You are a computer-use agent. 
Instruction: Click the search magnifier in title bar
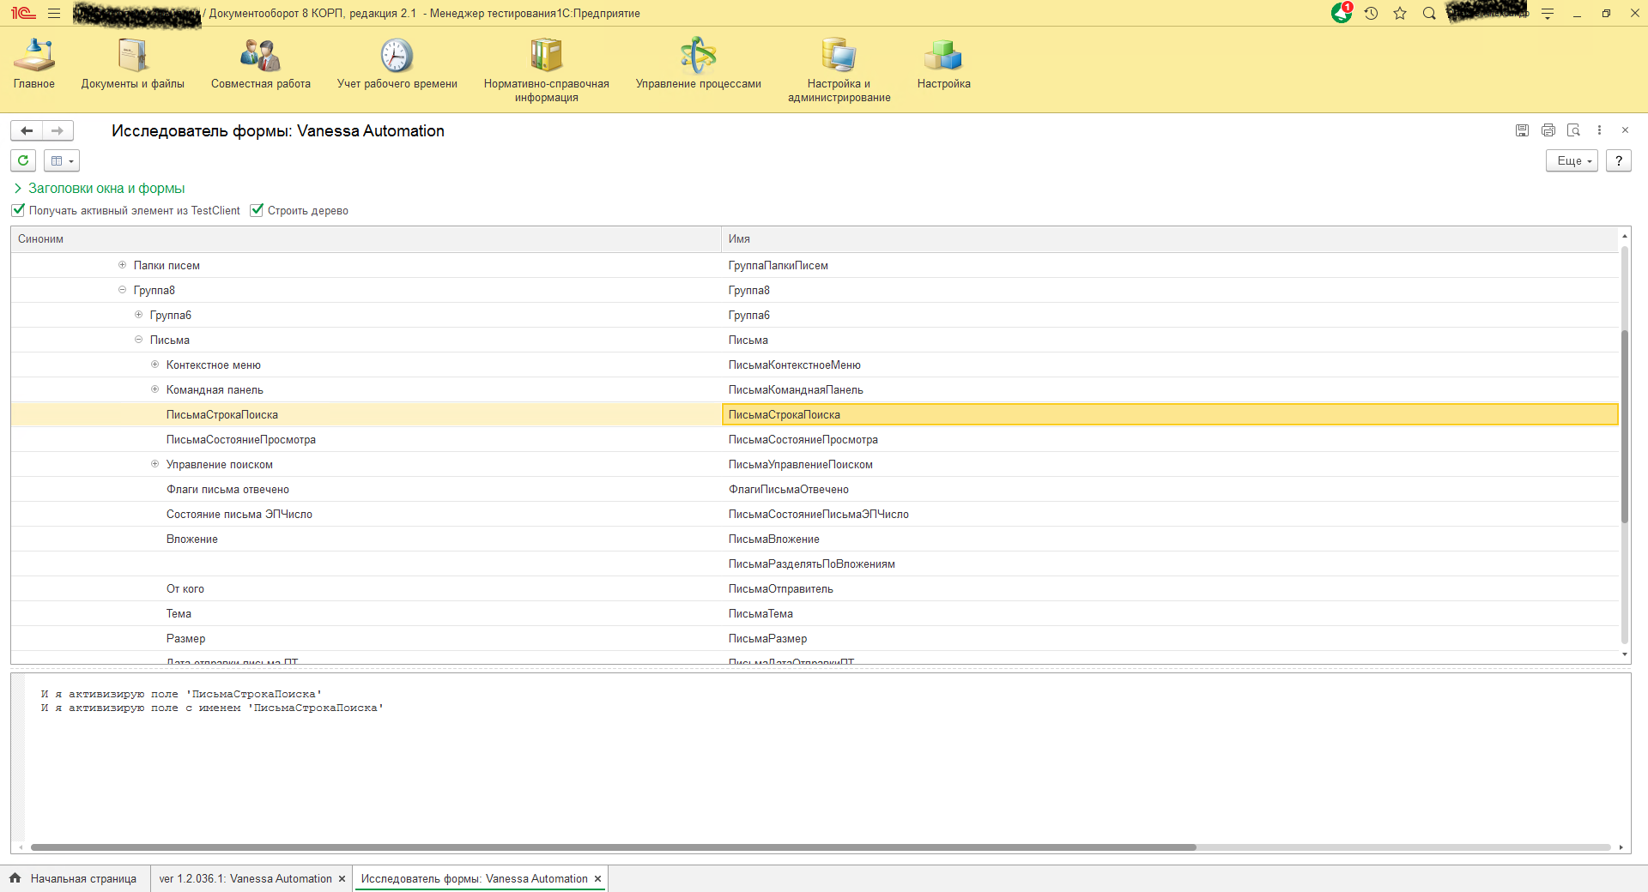pyautogui.click(x=1429, y=14)
